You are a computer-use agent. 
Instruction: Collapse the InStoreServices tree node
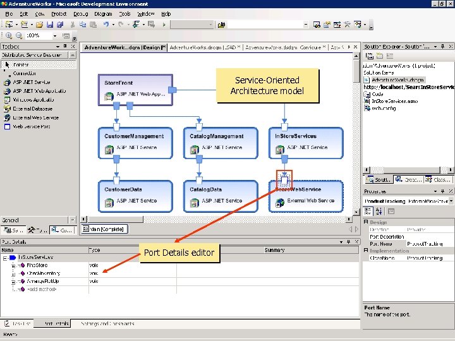(5, 258)
